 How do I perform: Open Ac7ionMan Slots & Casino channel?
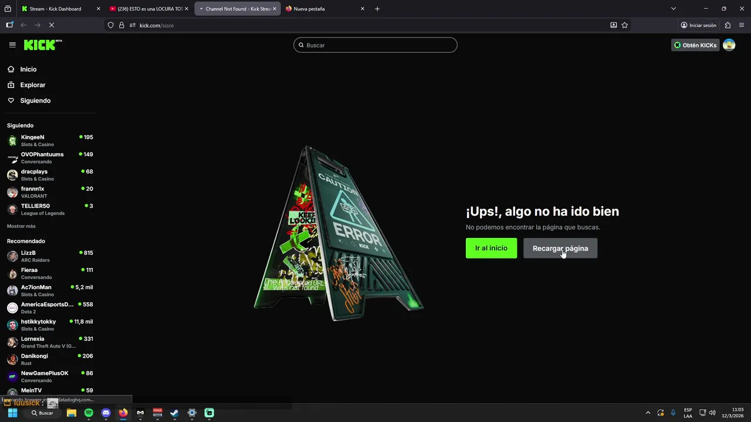[x=50, y=291]
